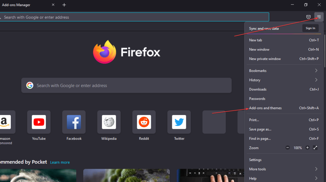Open the YouTube shortcut tile

(39, 122)
